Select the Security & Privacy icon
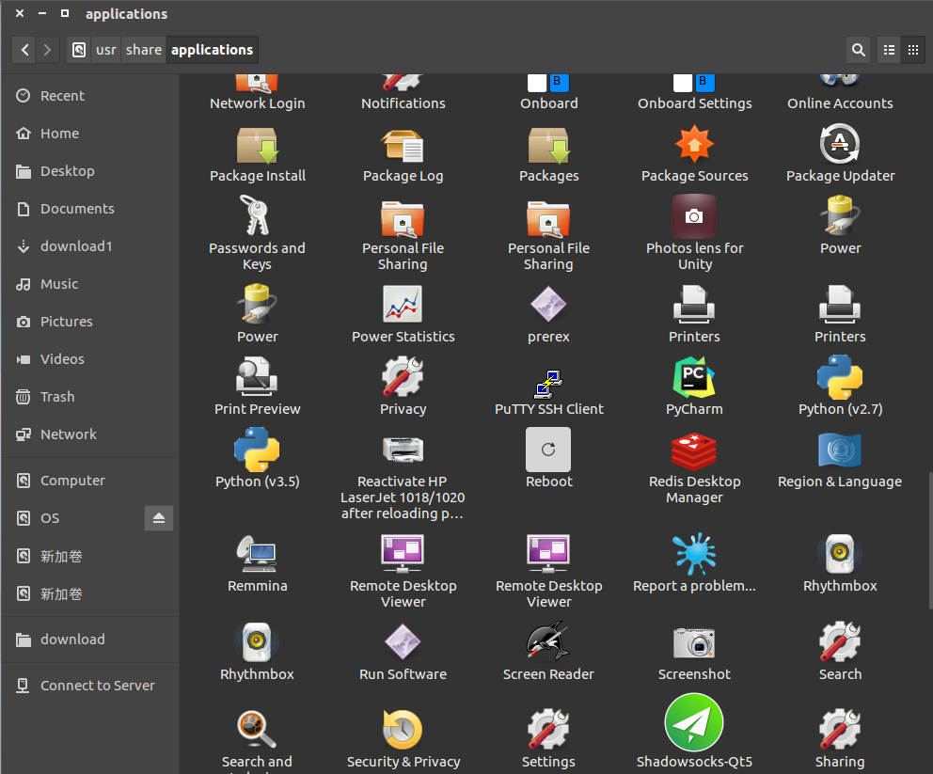Screen dimensions: 933x774 (403, 730)
